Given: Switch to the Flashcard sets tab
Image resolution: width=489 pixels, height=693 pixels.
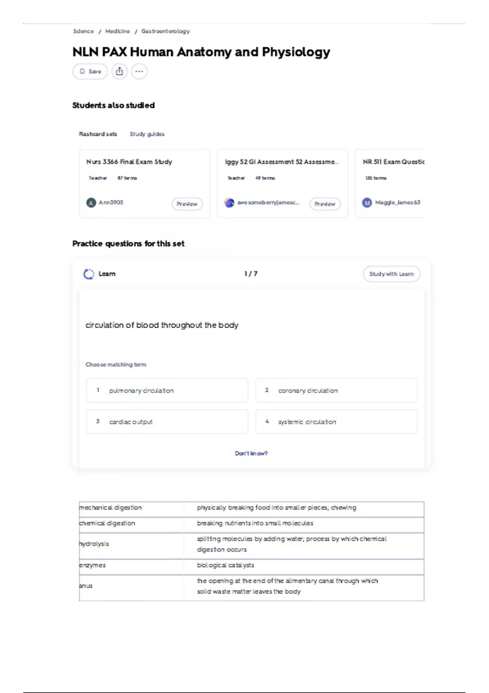Looking at the screenshot, I should [98, 134].
